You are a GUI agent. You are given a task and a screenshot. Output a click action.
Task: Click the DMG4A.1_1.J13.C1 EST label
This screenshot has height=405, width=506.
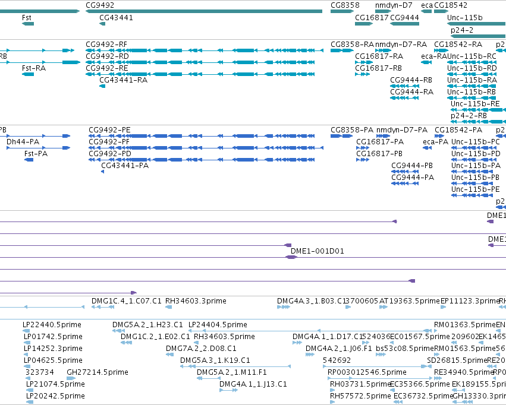coord(253,384)
